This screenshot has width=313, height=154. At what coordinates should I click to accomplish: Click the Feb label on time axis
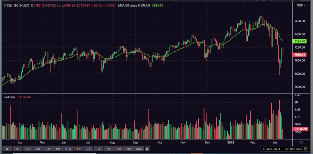coord(253,143)
